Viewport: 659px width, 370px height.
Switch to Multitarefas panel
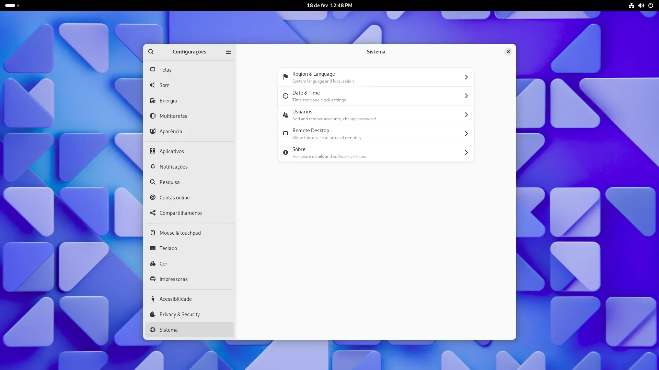(x=189, y=116)
